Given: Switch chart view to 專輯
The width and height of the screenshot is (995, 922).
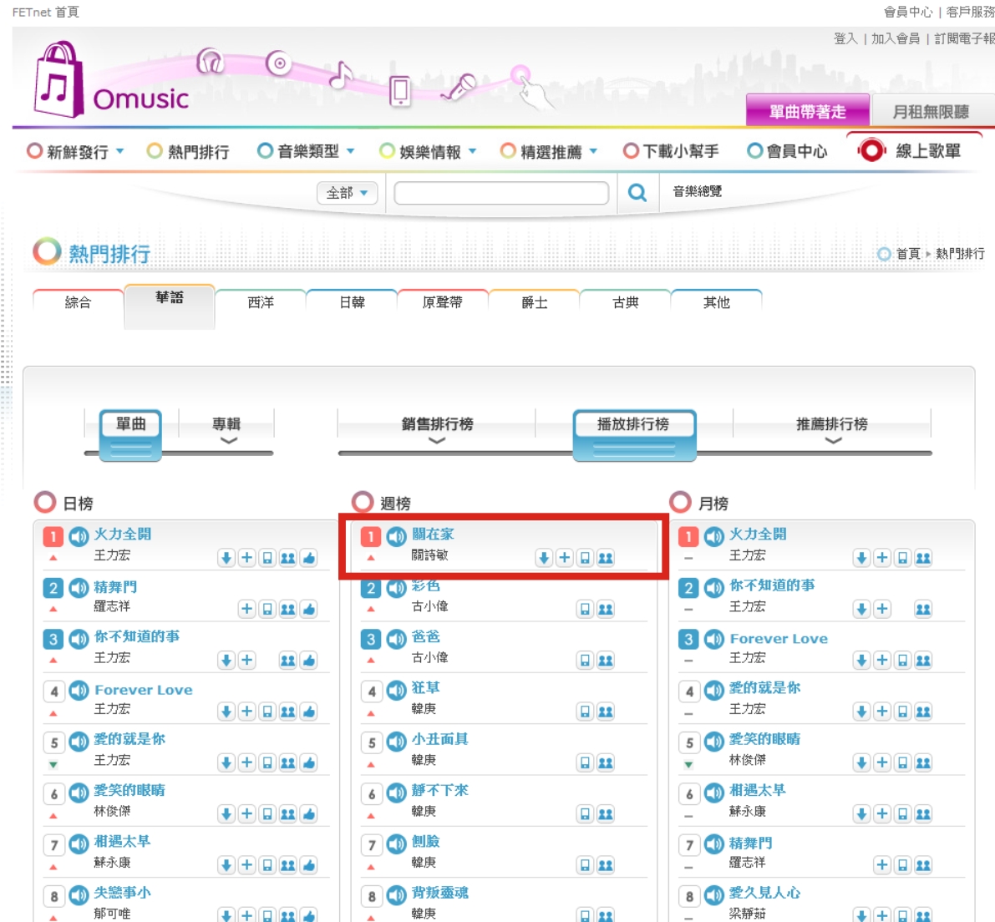Looking at the screenshot, I should tap(226, 424).
